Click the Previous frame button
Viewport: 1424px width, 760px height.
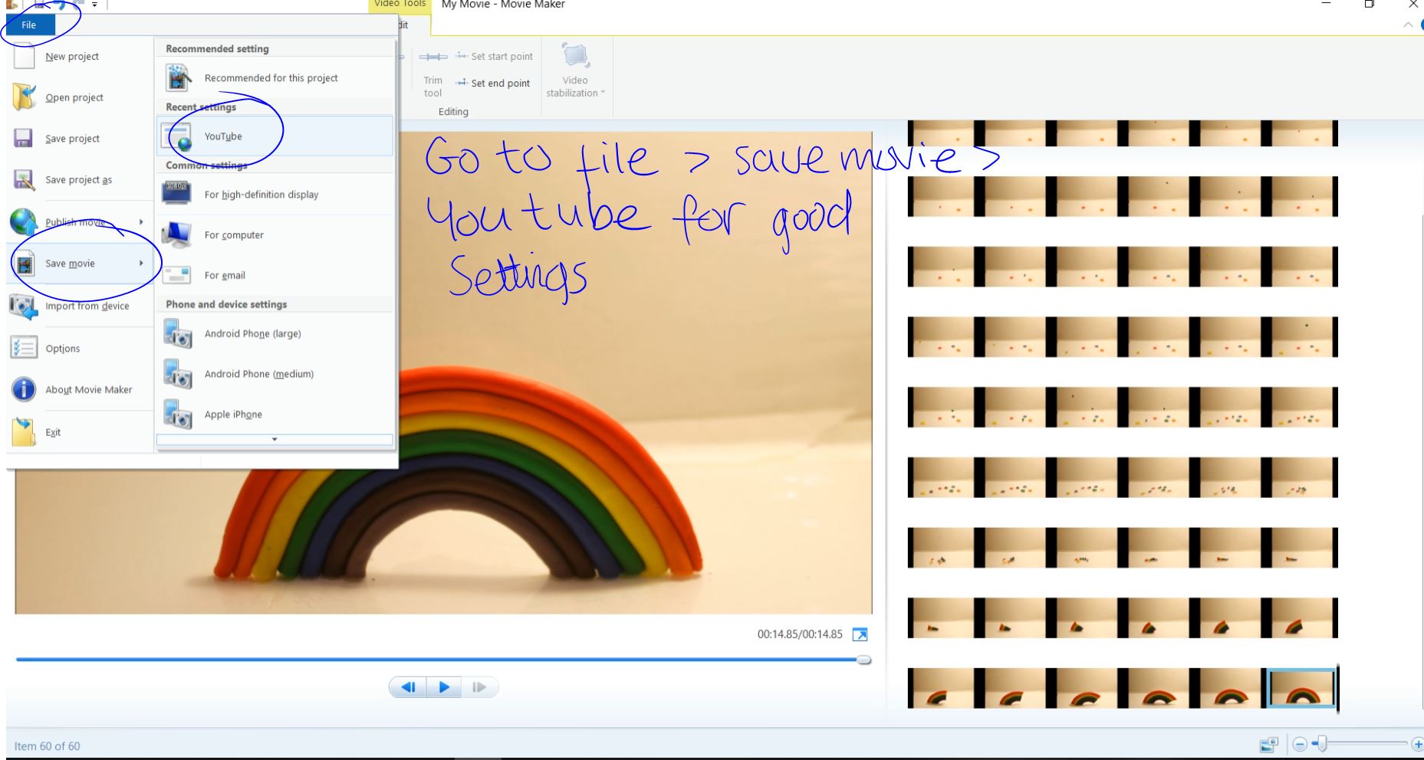(408, 687)
